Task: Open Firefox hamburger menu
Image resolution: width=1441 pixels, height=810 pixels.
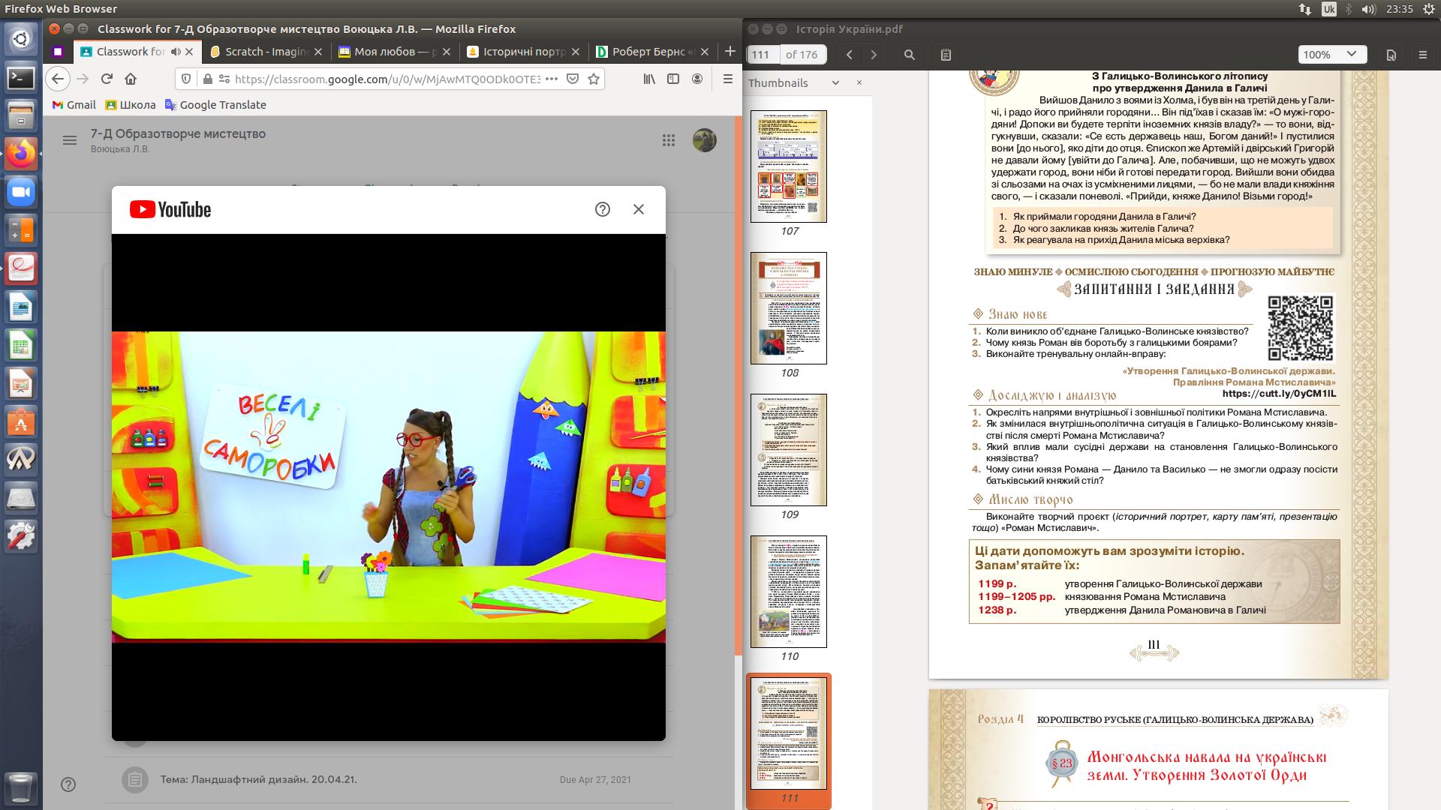Action: click(727, 79)
